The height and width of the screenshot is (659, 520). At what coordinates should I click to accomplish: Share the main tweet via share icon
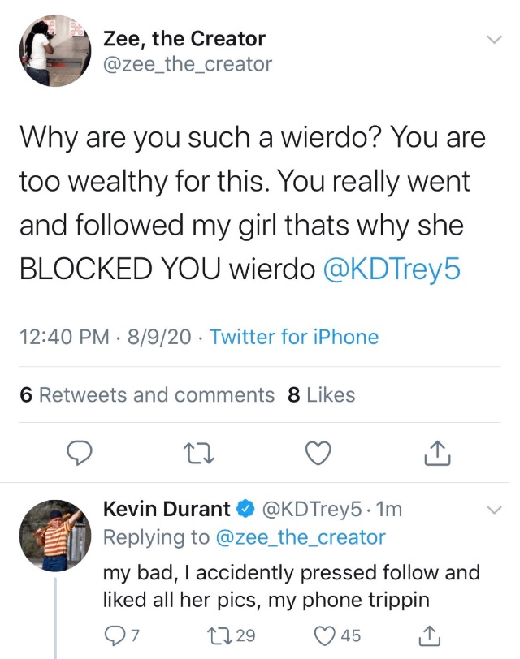437,454
